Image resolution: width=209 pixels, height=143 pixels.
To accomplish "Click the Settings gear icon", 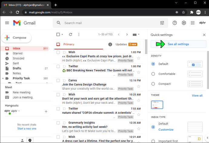I will [x=184, y=23].
